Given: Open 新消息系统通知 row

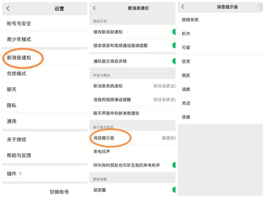Looking at the screenshot, I should pos(132,86).
